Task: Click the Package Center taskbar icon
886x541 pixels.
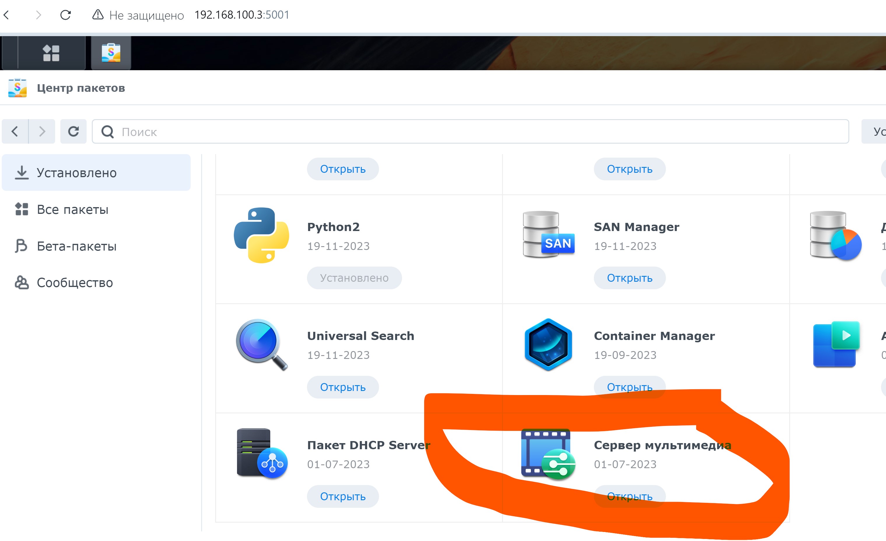Action: 111,53
